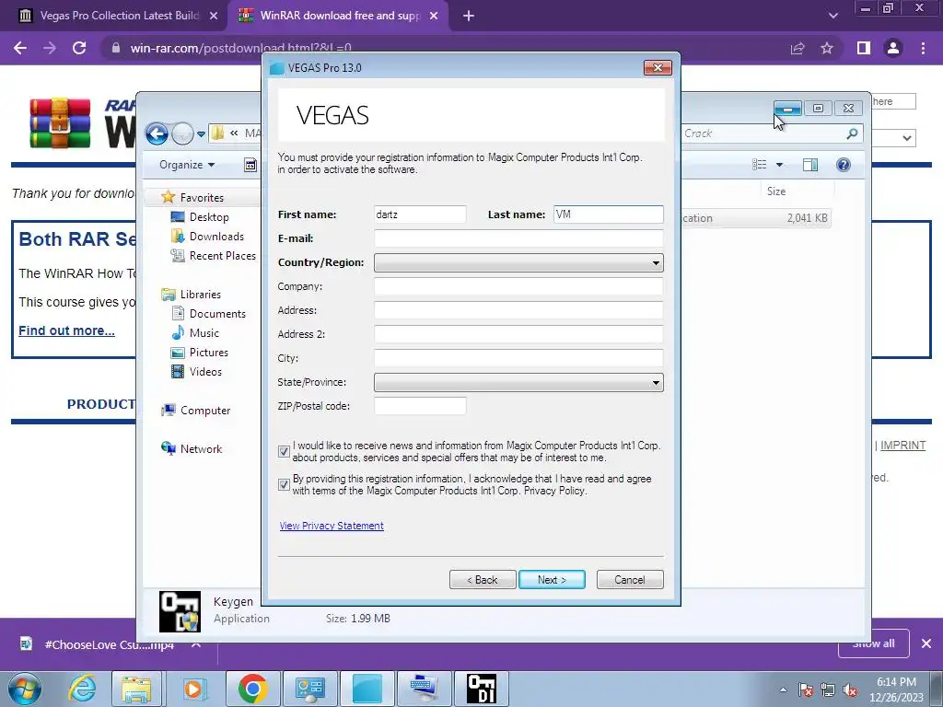Click the Size column header in Explorer
The width and height of the screenshot is (943, 707).
tap(775, 191)
